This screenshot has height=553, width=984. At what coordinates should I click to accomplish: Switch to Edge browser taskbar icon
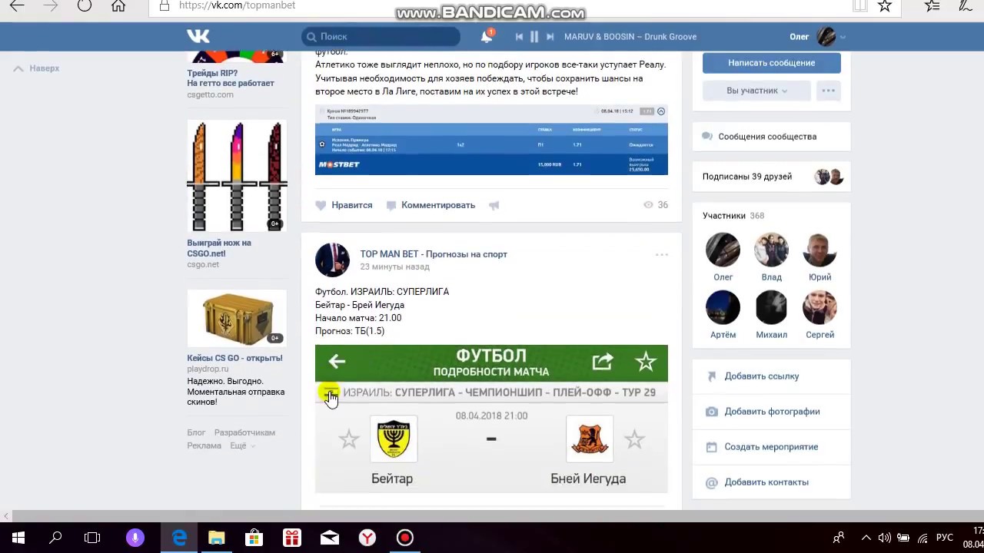coord(179,538)
